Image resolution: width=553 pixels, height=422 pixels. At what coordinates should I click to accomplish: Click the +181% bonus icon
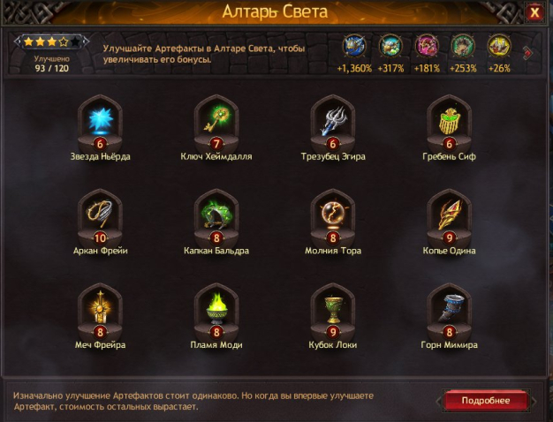427,46
